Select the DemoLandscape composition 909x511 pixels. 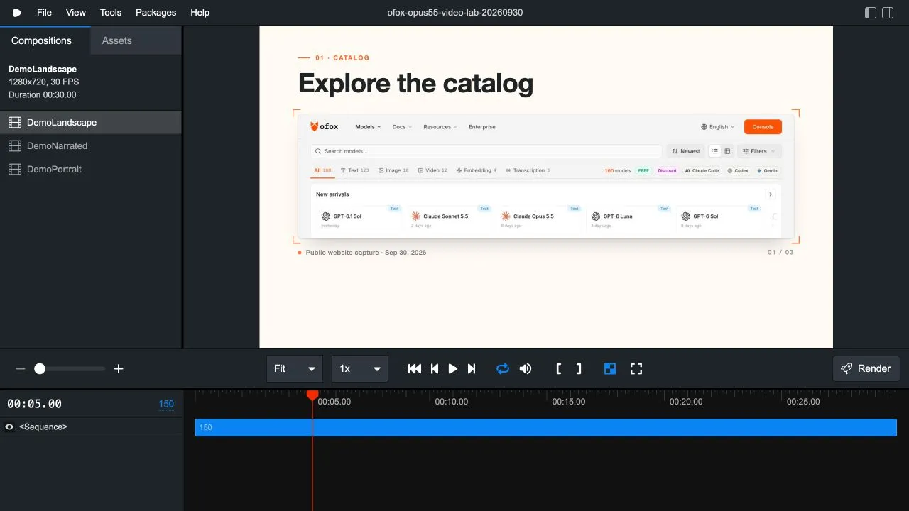[x=91, y=122]
